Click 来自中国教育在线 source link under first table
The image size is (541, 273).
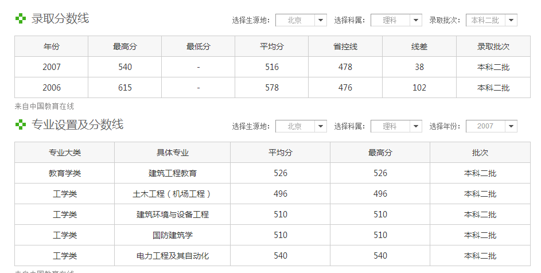[44, 106]
